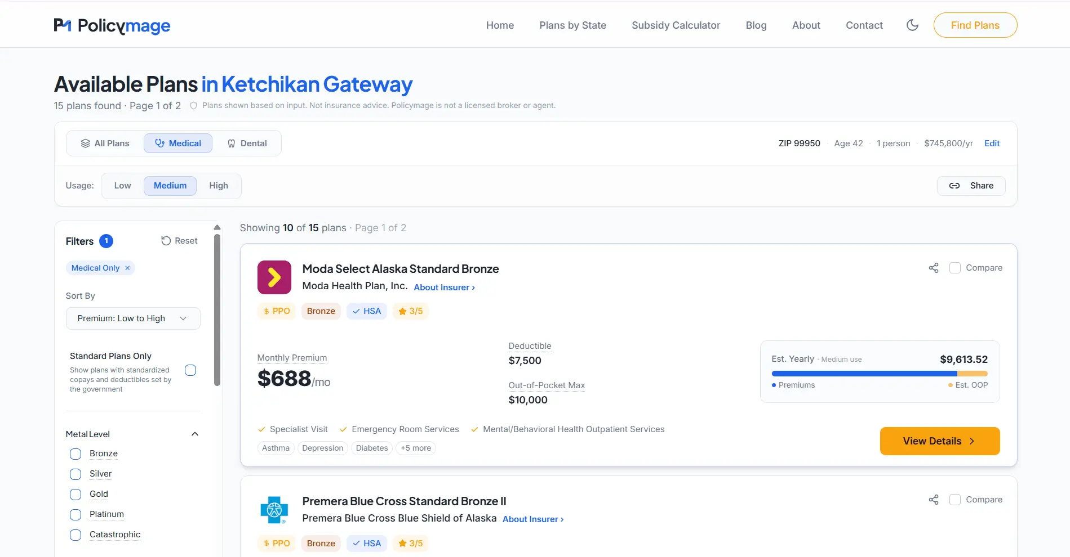
Task: View Details for Moda Select plan
Action: coord(940,441)
